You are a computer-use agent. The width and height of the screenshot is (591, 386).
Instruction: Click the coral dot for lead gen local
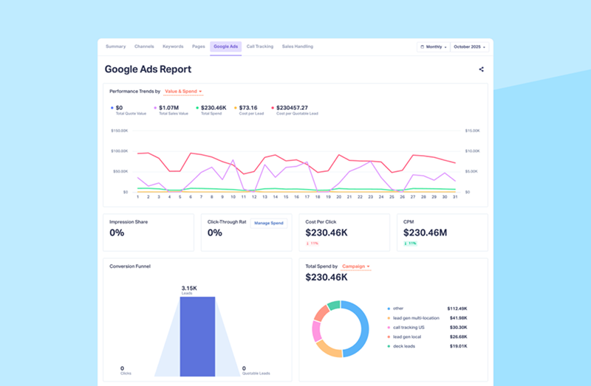[389, 337]
